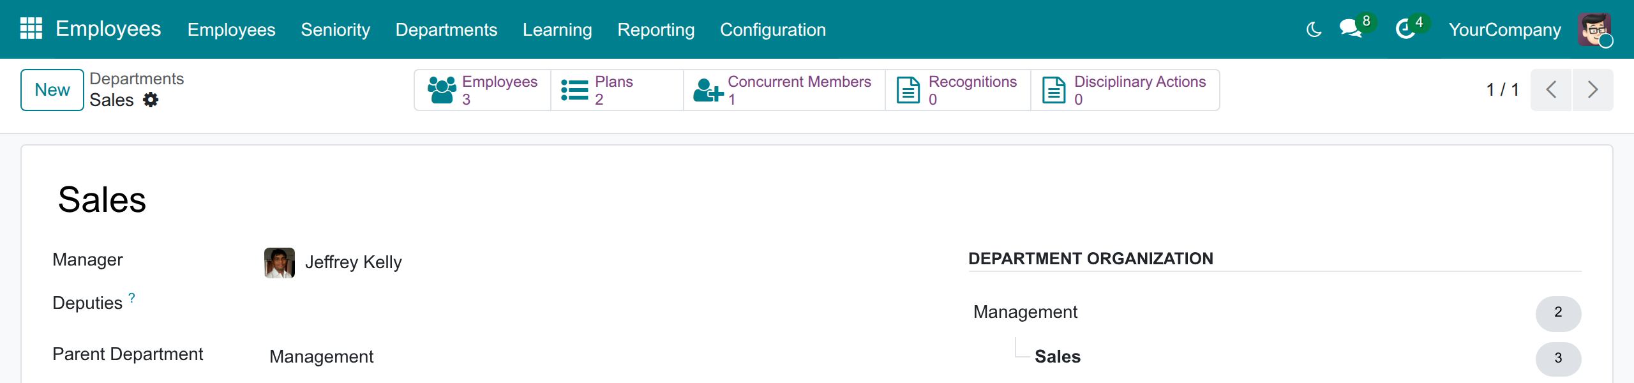The image size is (1634, 383).
Task: Select Sales in department organization tree
Action: (1057, 357)
